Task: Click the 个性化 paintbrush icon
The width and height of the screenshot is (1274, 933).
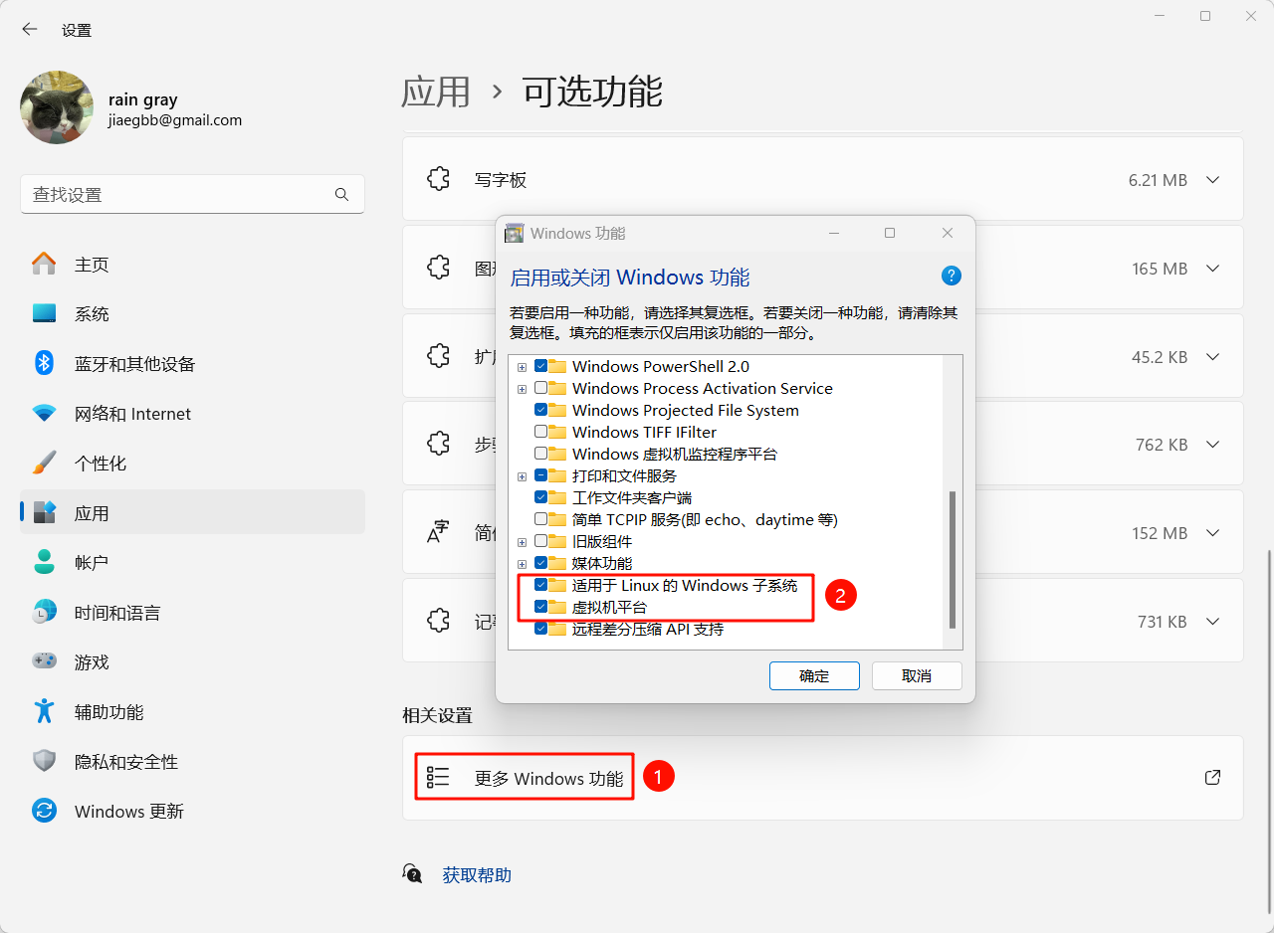Action: (44, 463)
